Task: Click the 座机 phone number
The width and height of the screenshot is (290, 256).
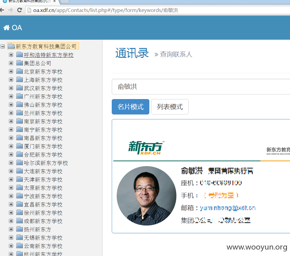Action: (x=221, y=183)
